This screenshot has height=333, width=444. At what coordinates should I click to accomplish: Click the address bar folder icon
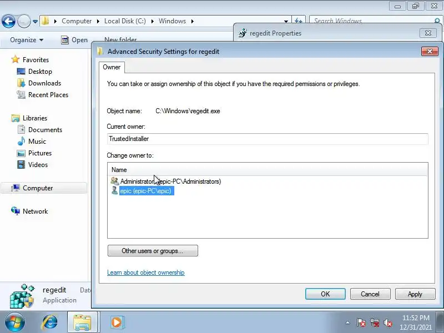pyautogui.click(x=46, y=21)
